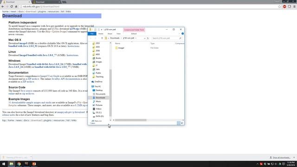The width and height of the screenshot is (297, 167).
Task: Switch to details view in Explorer status bar
Action: 178,123
